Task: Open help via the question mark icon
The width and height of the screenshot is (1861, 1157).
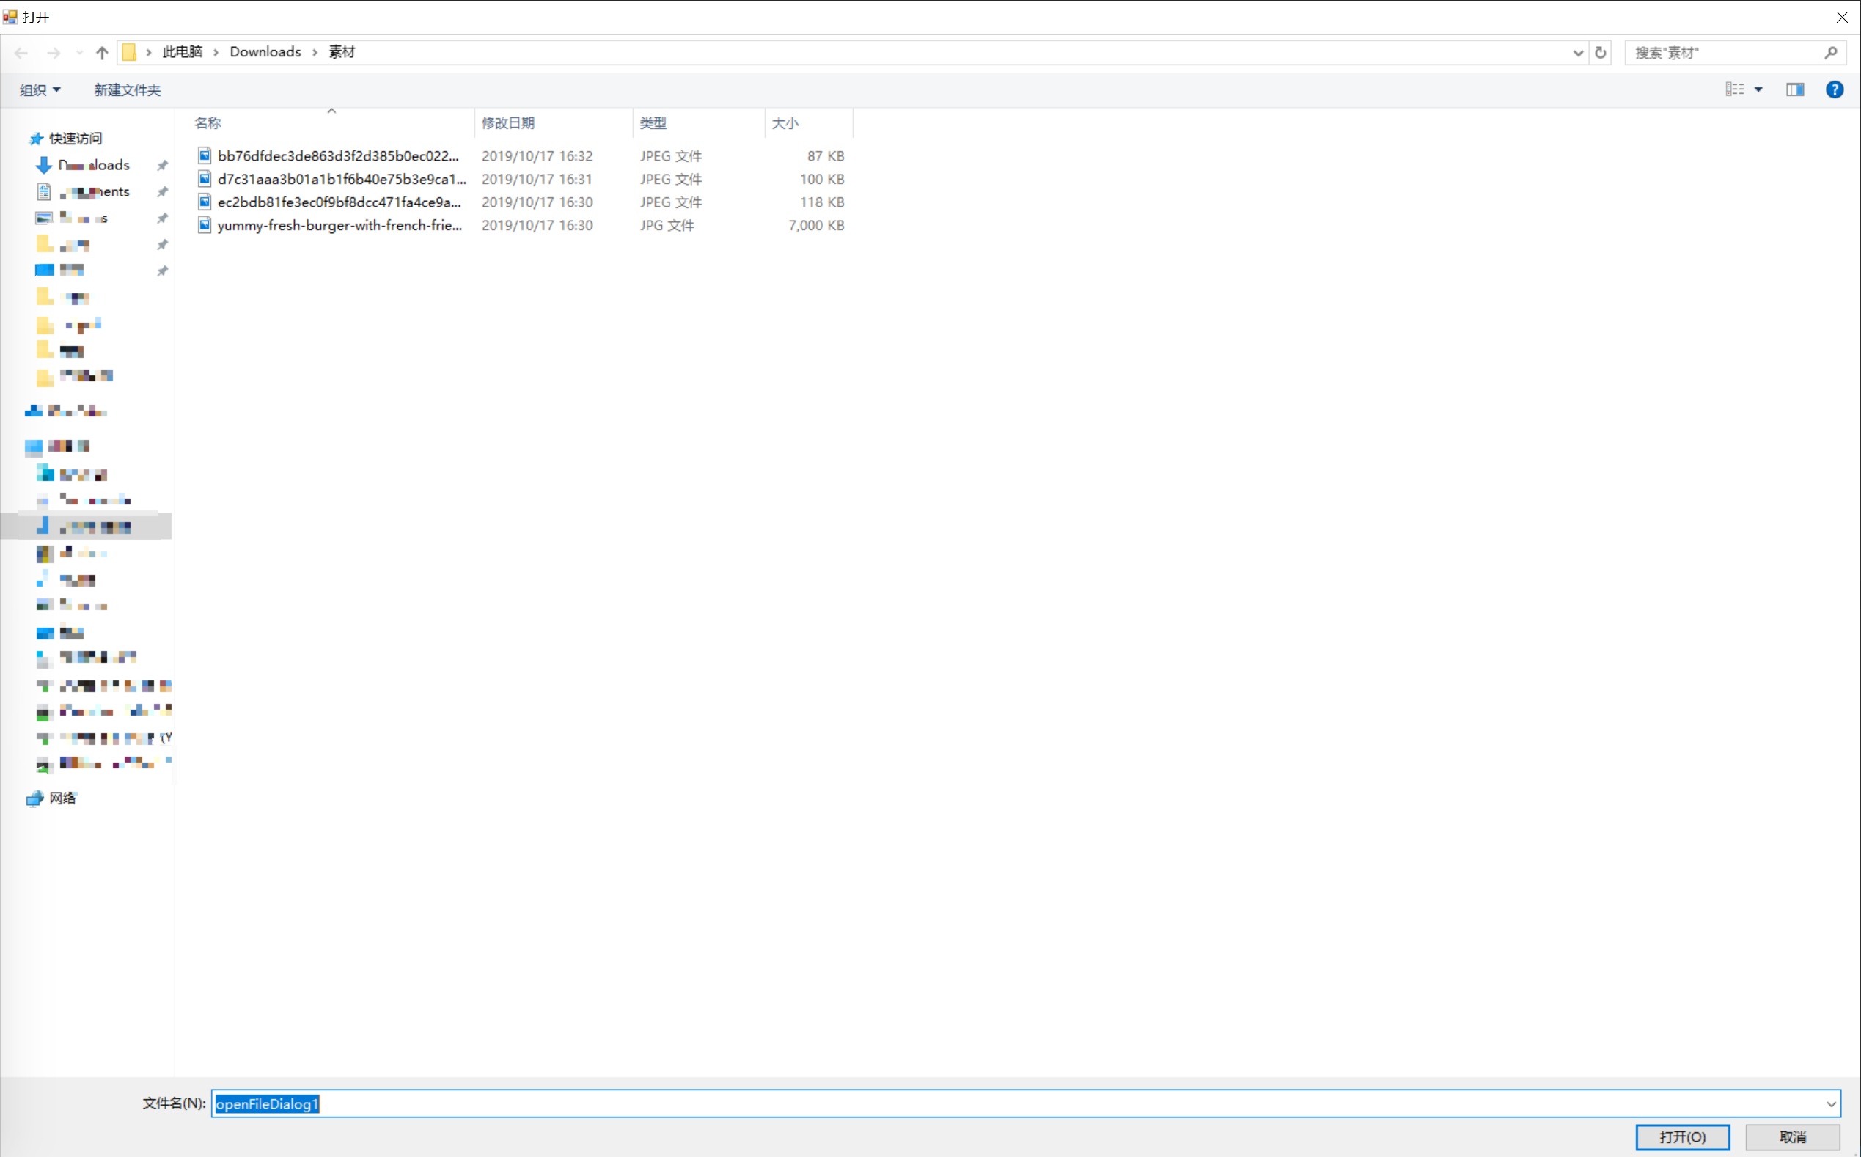Action: click(1834, 89)
